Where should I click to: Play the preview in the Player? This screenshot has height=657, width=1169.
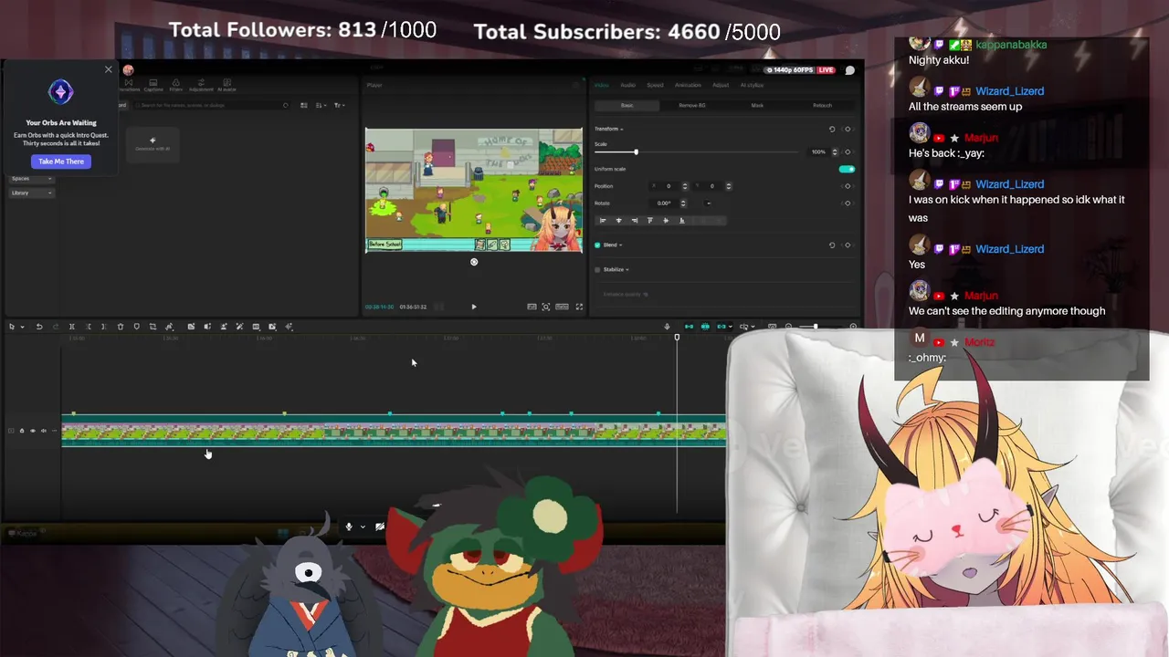tap(474, 307)
